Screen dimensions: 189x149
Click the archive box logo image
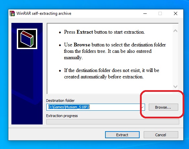(27, 39)
